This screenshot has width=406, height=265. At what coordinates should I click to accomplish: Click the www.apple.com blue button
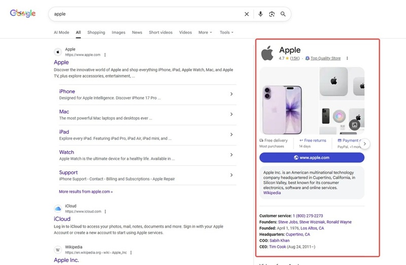[312, 158]
